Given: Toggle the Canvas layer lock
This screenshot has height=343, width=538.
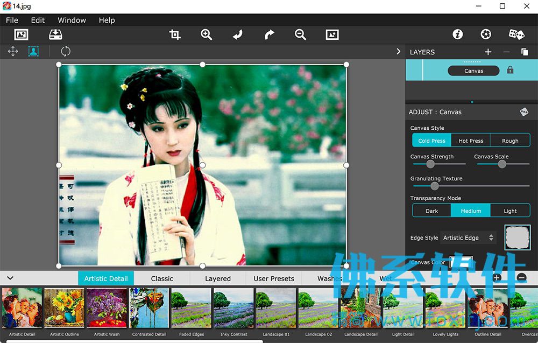Looking at the screenshot, I should (x=510, y=70).
